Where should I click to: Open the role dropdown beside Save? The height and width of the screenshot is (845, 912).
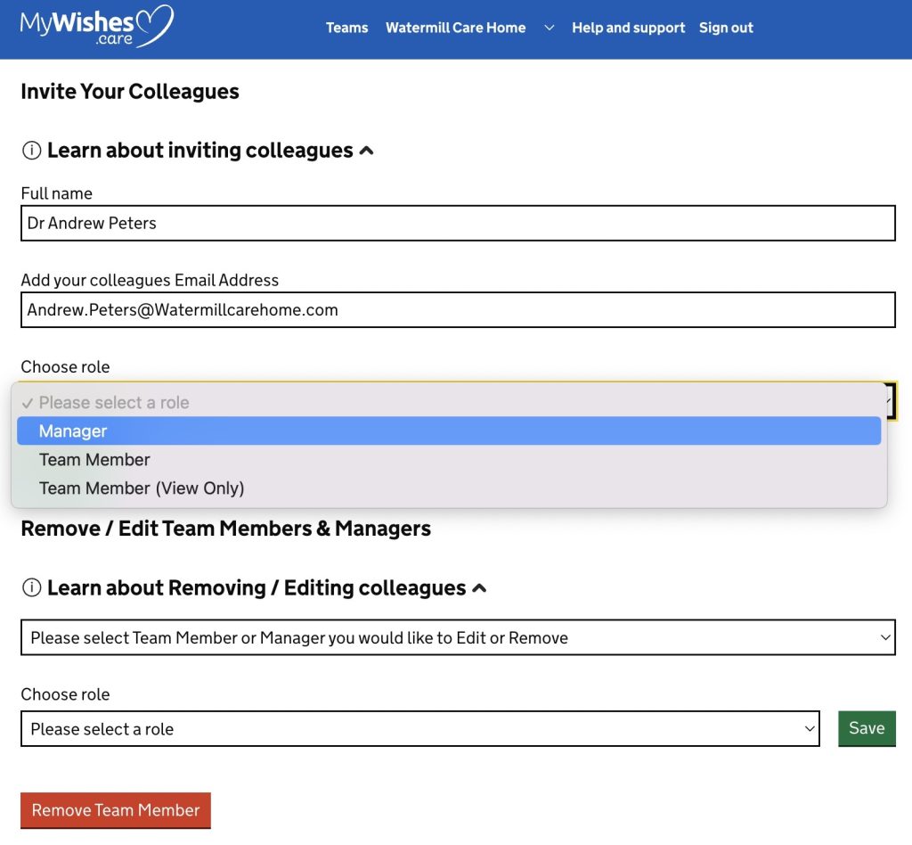(419, 729)
